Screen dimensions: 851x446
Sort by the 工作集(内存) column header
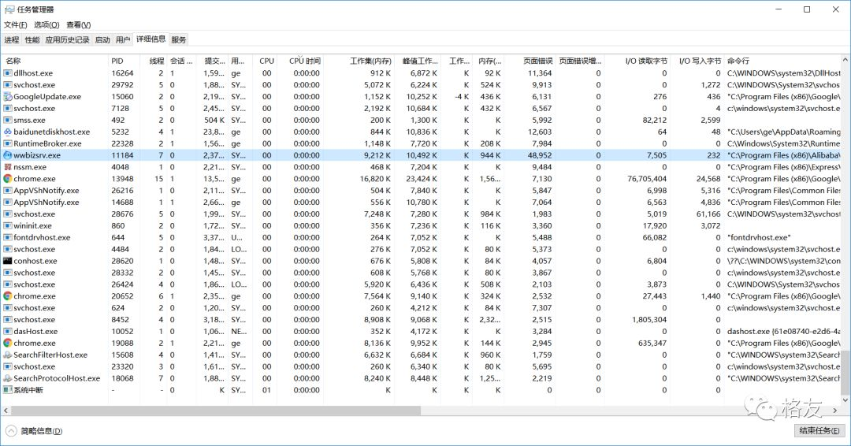359,61
